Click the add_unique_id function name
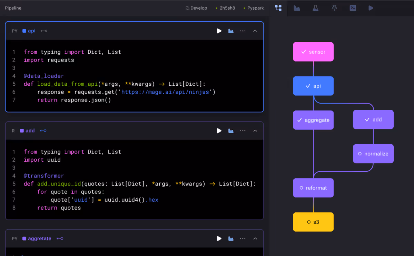 point(59,184)
